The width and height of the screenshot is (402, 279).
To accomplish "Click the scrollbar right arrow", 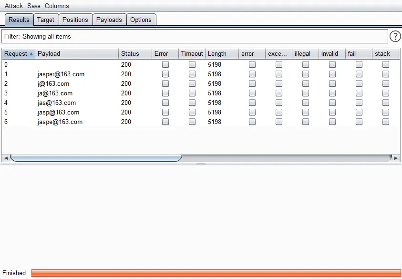I will tap(396, 158).
